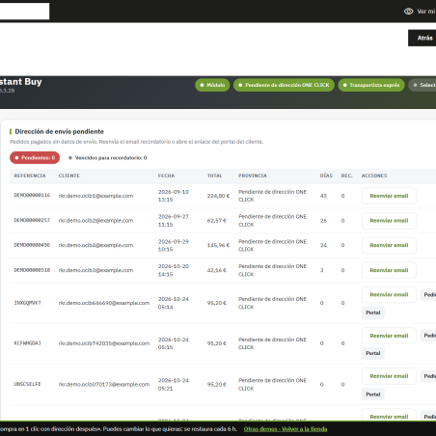Screen dimensions: 436x436
Task: Click Reenviar email for oclb070173 customer
Action: click(389, 376)
